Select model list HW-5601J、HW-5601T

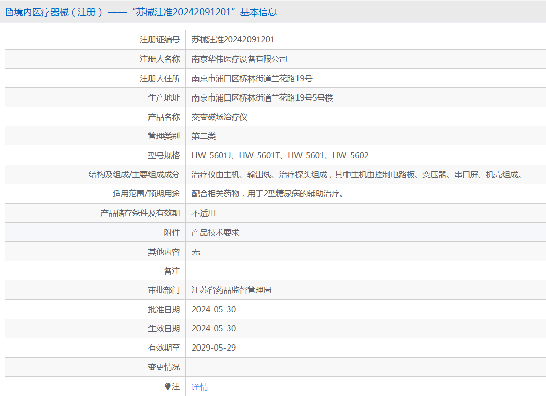280,155
